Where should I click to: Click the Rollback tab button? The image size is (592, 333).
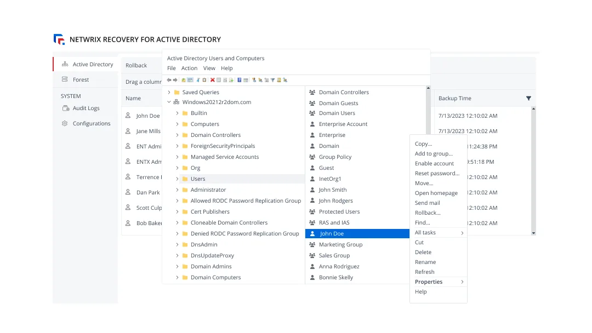[x=136, y=65]
